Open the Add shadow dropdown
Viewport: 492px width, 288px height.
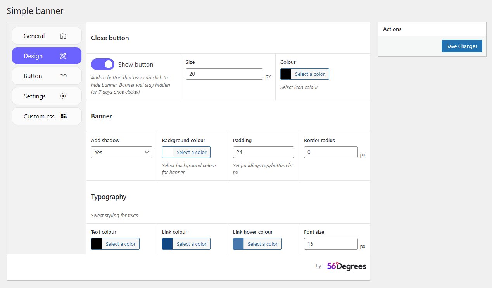coord(122,153)
